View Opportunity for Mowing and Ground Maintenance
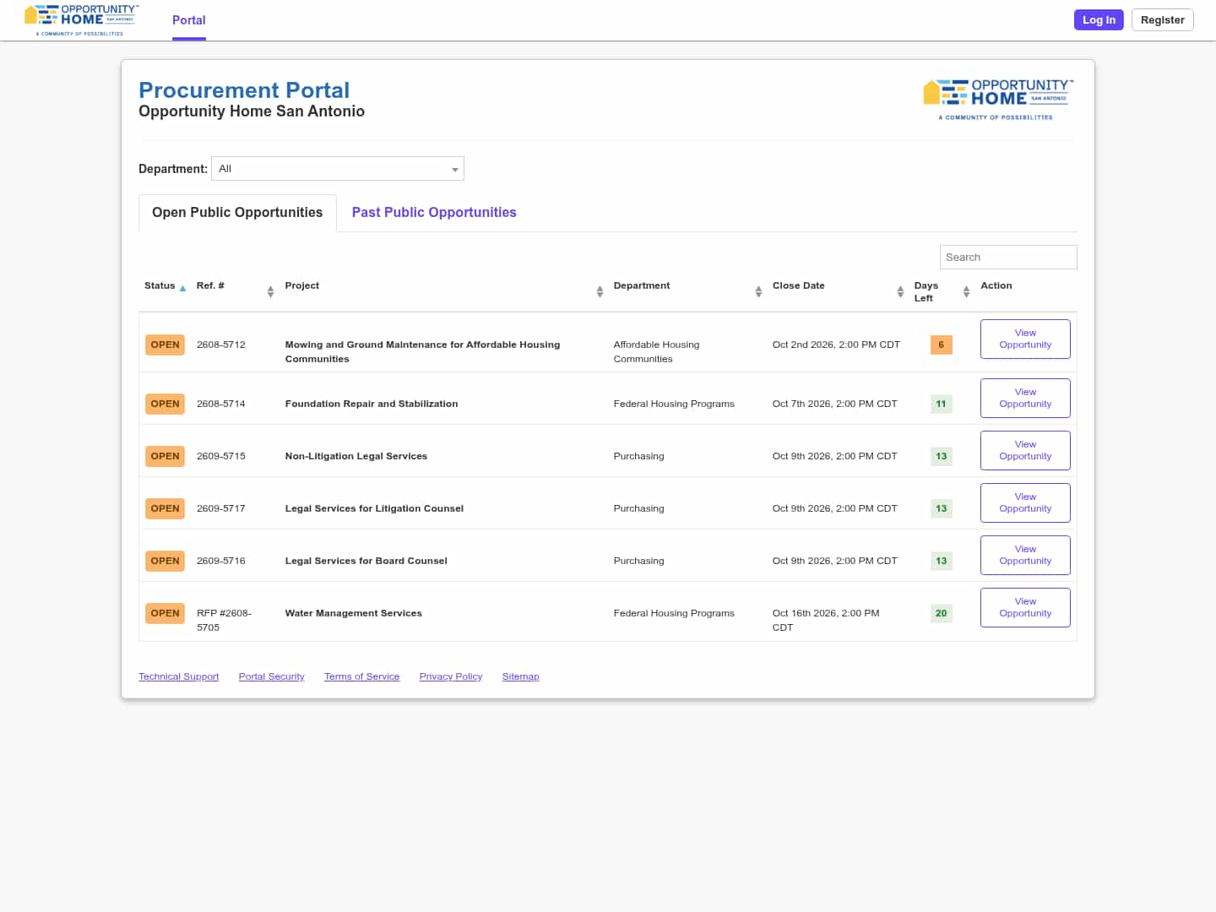This screenshot has width=1216, height=912. click(1025, 339)
